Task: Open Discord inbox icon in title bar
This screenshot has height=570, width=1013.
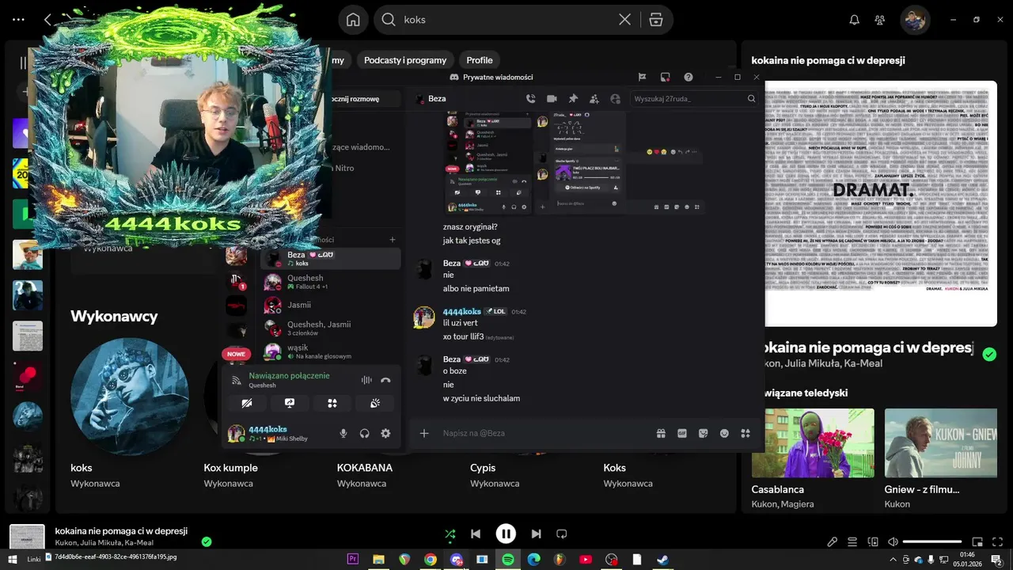Action: 666,77
